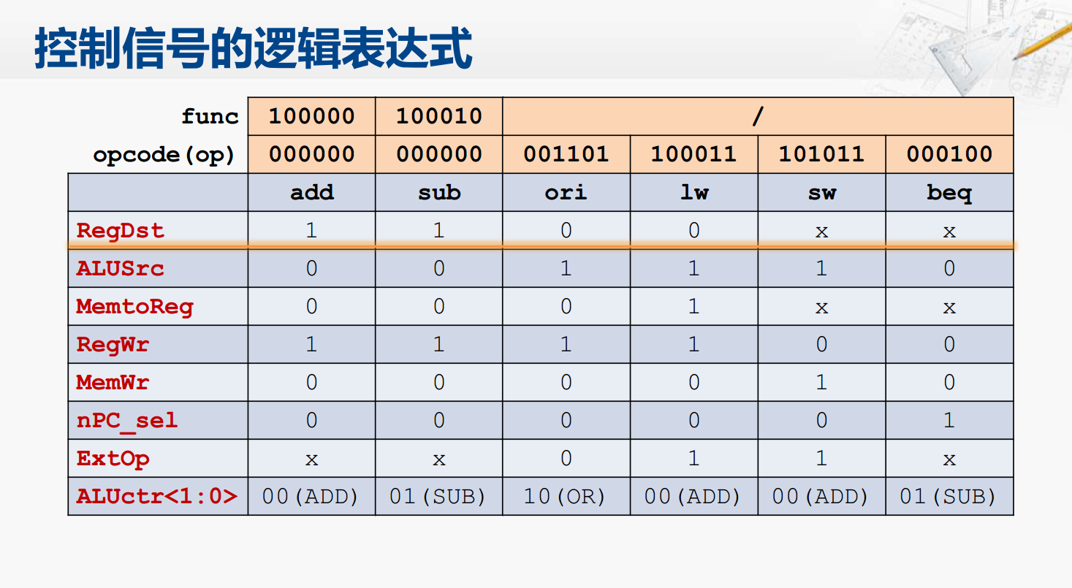Click opcode value 001101
Screen dimensions: 1072x588
(566, 154)
